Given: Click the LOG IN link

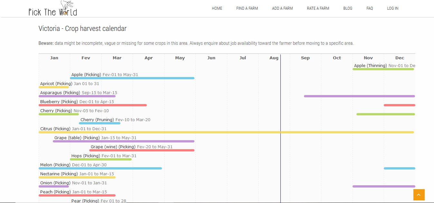Looking at the screenshot, I should pyautogui.click(x=392, y=8).
